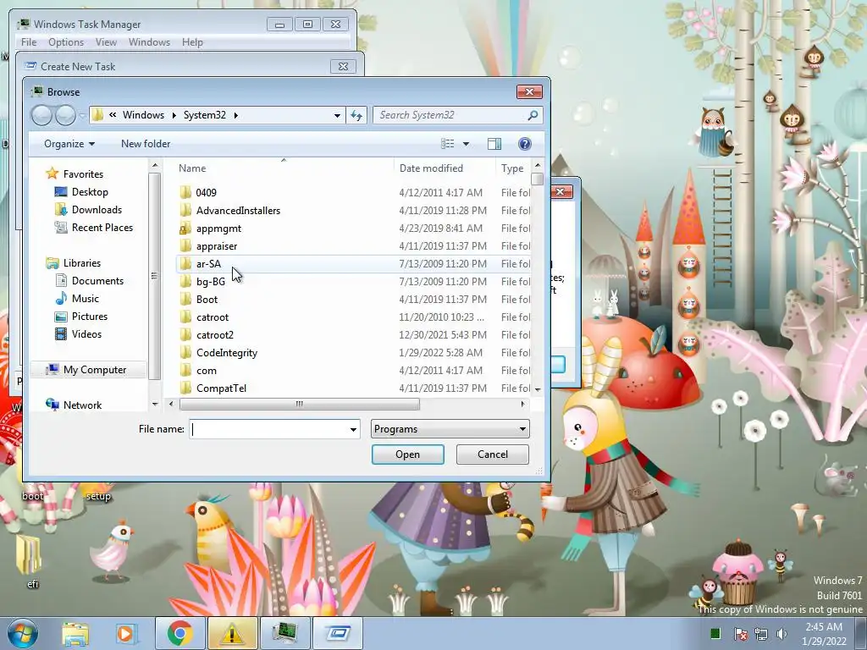Show the preview pane
The width and height of the screenshot is (867, 650).
494,144
